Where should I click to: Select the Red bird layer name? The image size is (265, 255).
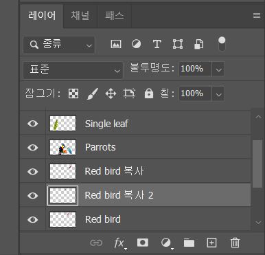[103, 219]
